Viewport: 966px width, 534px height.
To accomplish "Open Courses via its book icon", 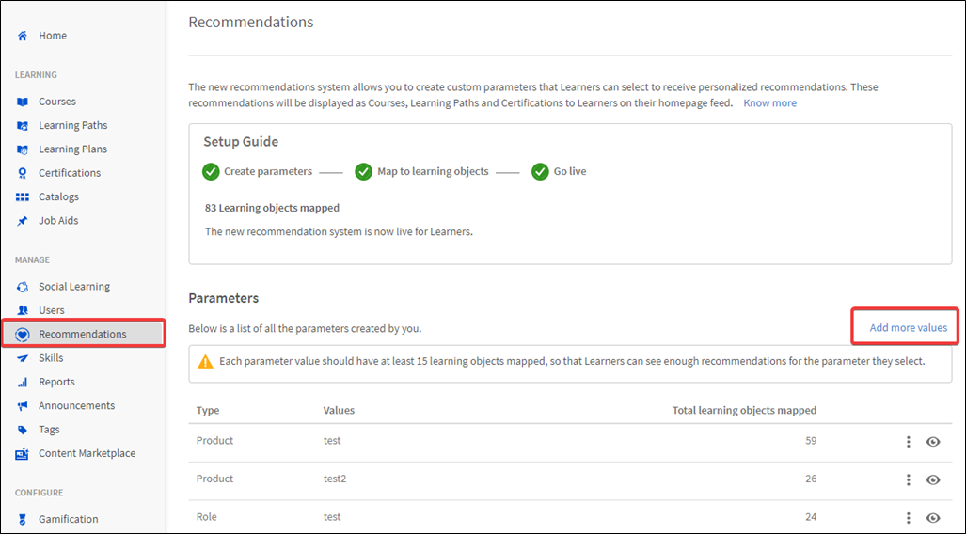I will [22, 102].
